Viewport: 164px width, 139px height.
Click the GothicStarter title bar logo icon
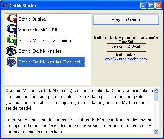click(x=5, y=5)
